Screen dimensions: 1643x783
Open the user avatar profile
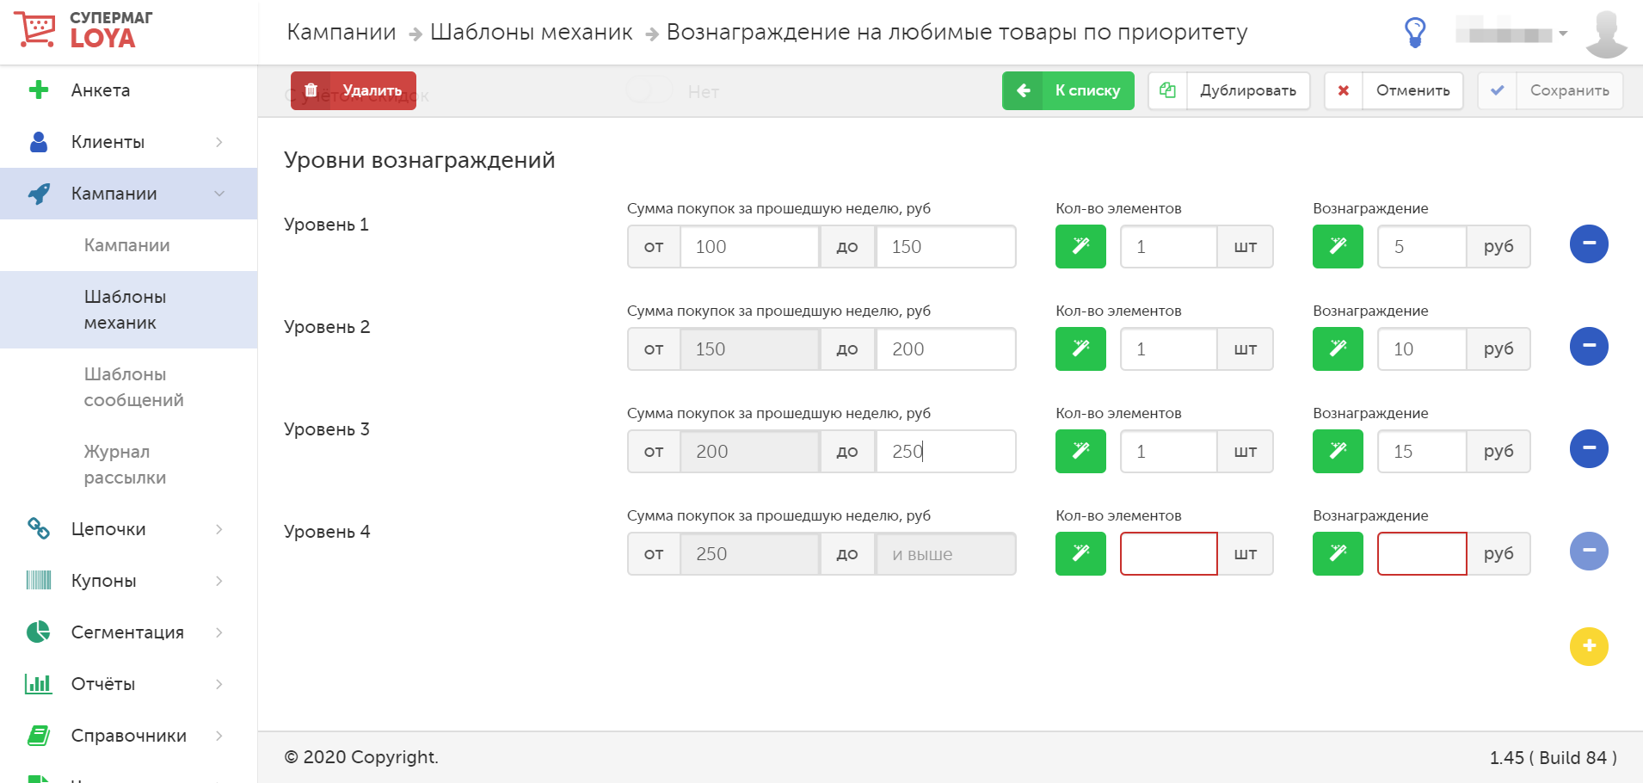pos(1606,34)
